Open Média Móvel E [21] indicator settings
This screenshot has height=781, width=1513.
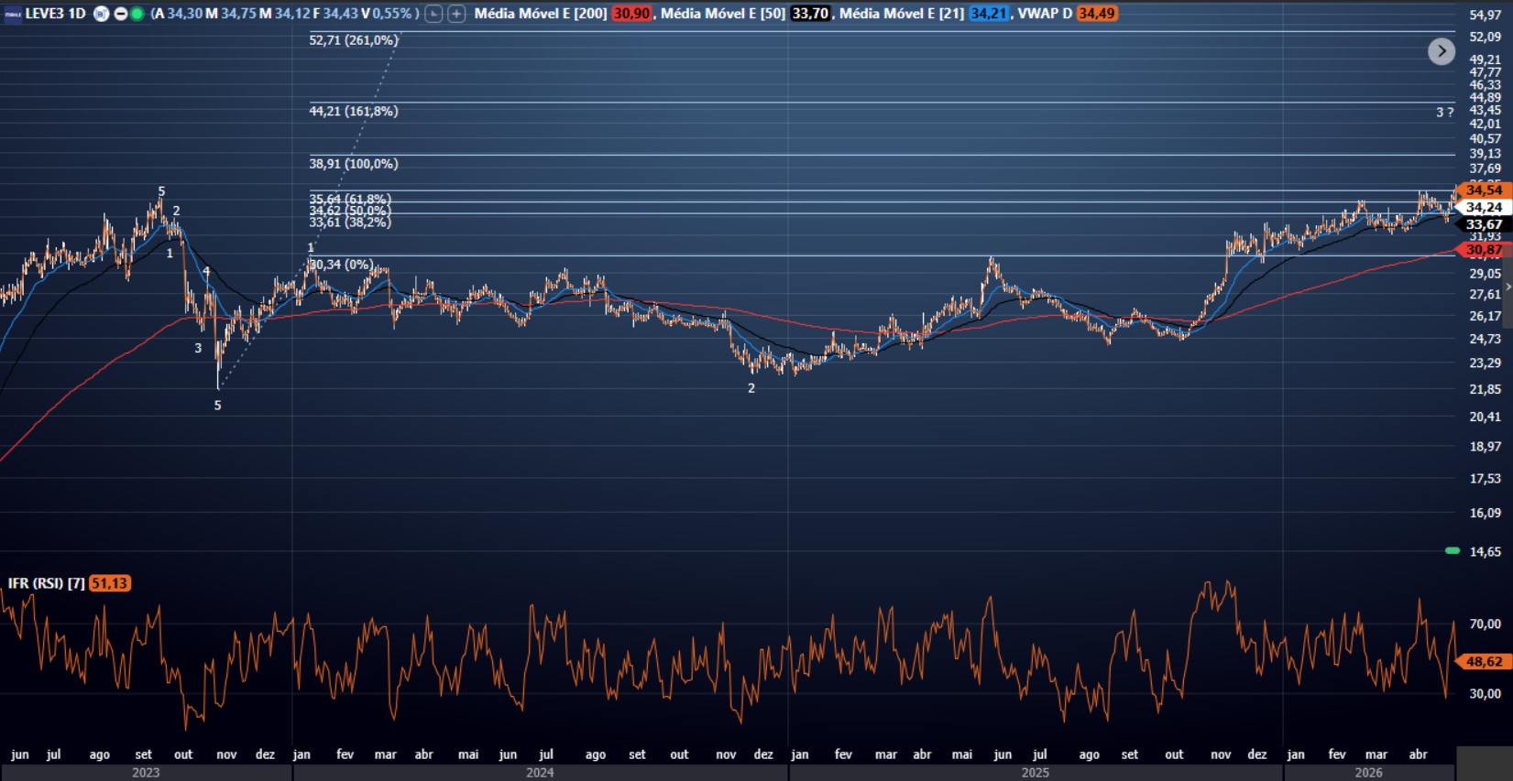pyautogui.click(x=902, y=14)
